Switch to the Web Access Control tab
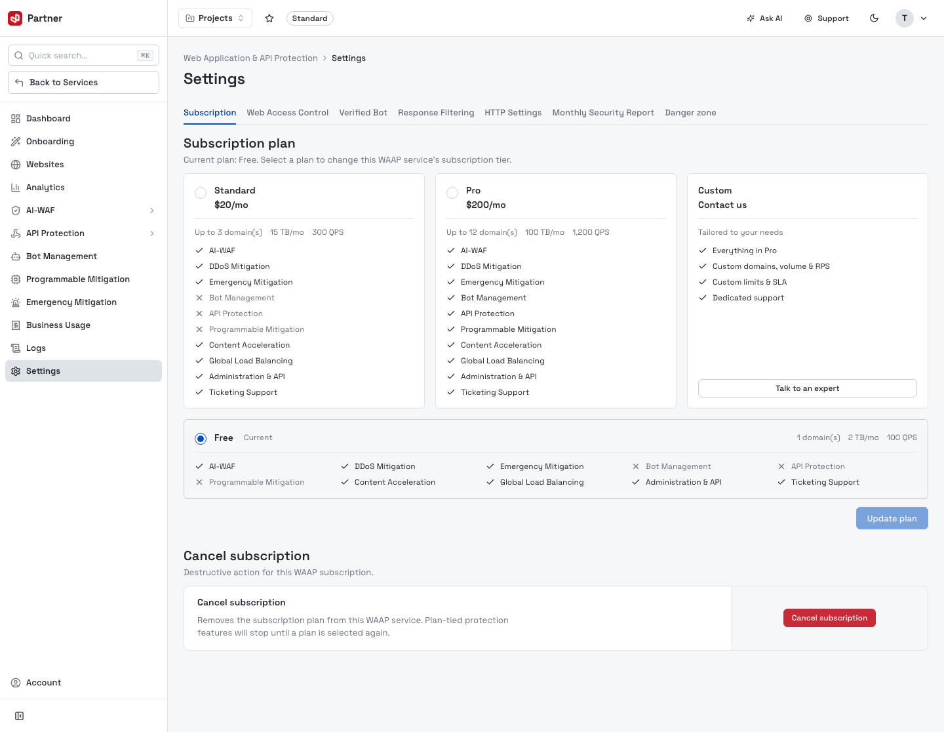Image resolution: width=944 pixels, height=732 pixels. (288, 113)
